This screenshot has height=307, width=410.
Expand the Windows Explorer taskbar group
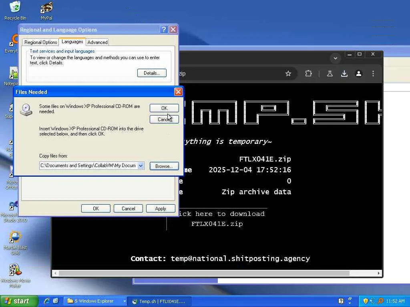(125, 301)
